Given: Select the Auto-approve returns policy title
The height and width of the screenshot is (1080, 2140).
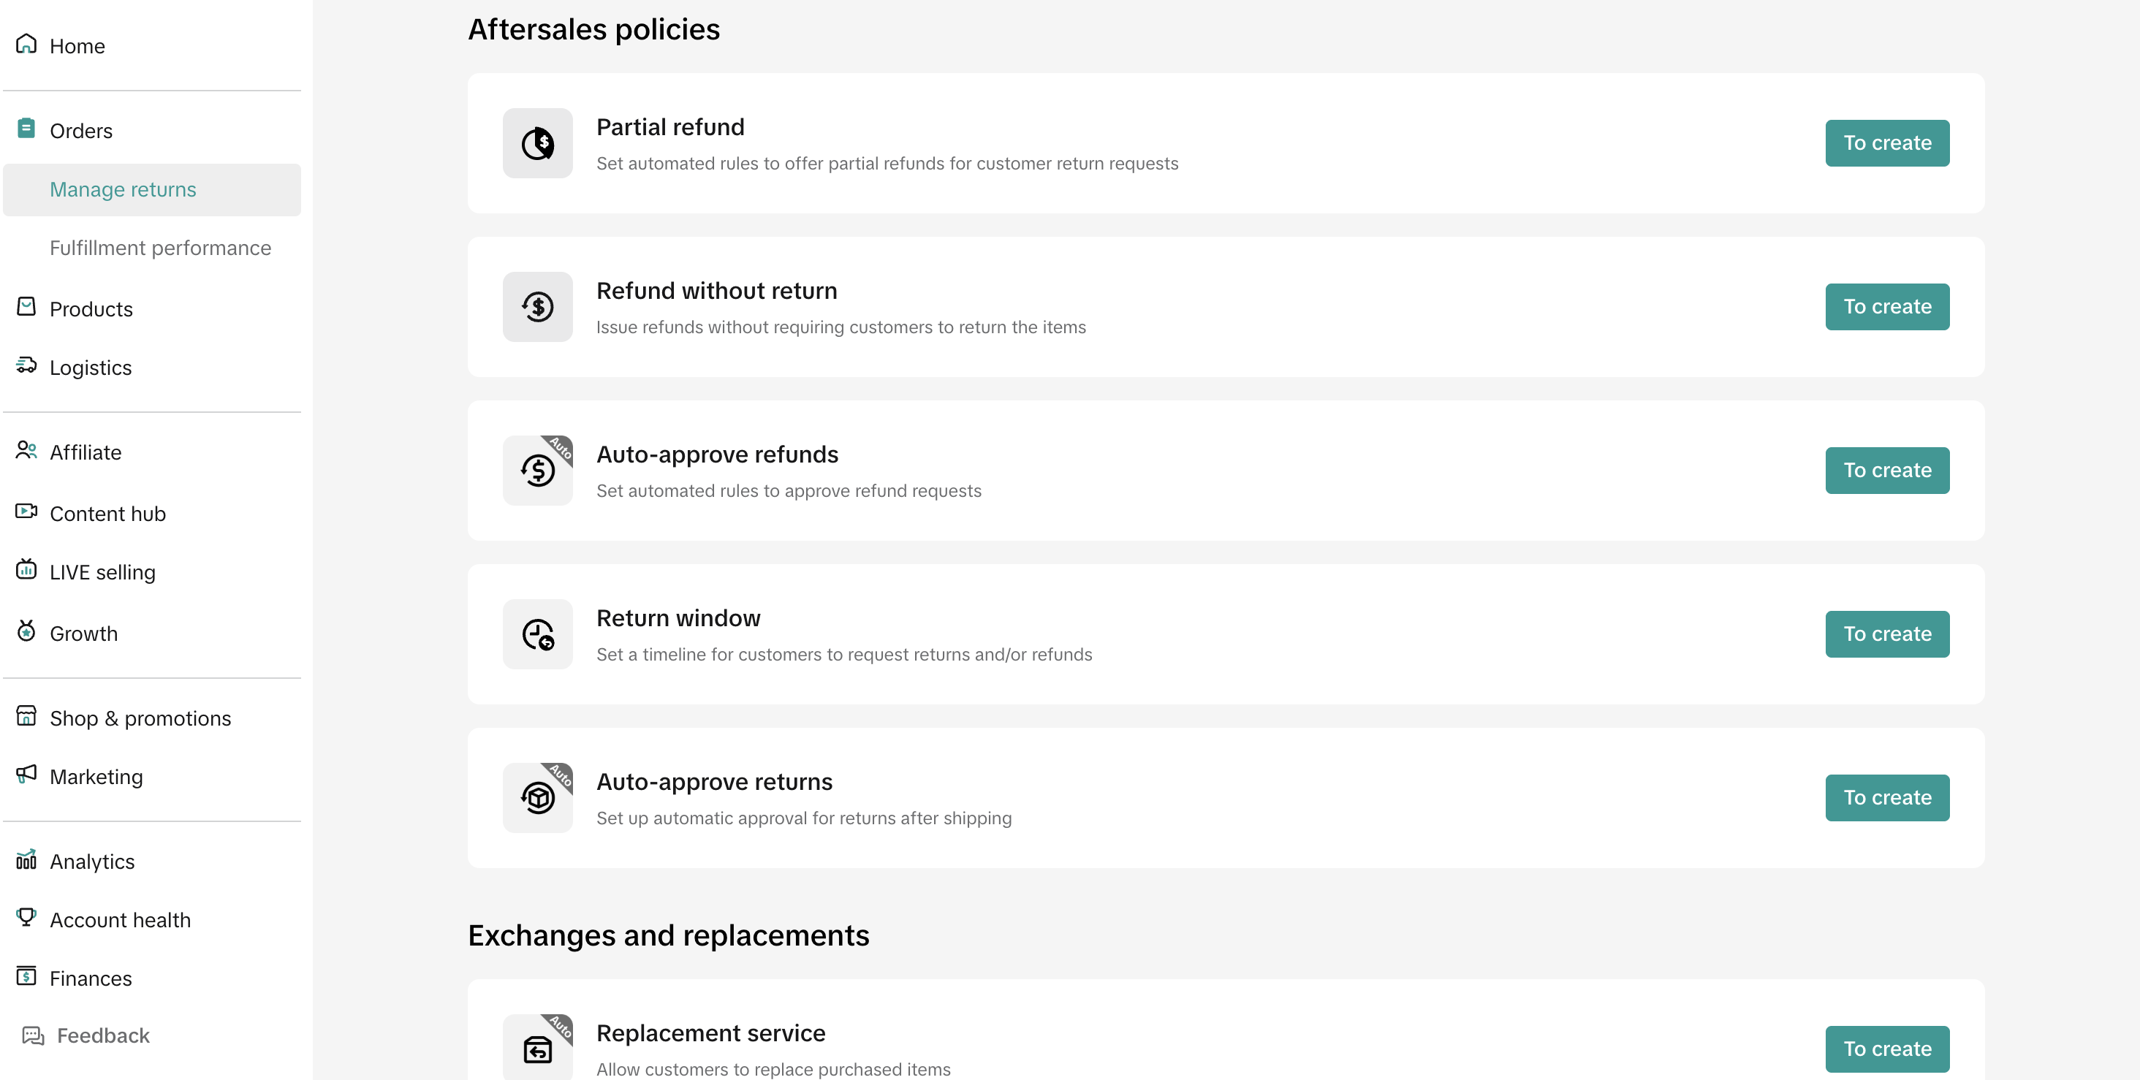Looking at the screenshot, I should click(713, 782).
